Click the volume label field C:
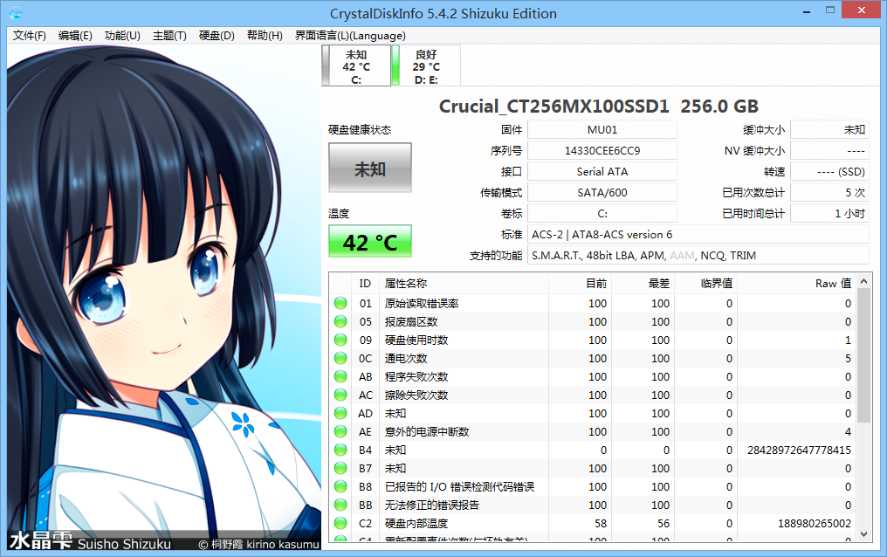This screenshot has width=887, height=557. [x=602, y=213]
